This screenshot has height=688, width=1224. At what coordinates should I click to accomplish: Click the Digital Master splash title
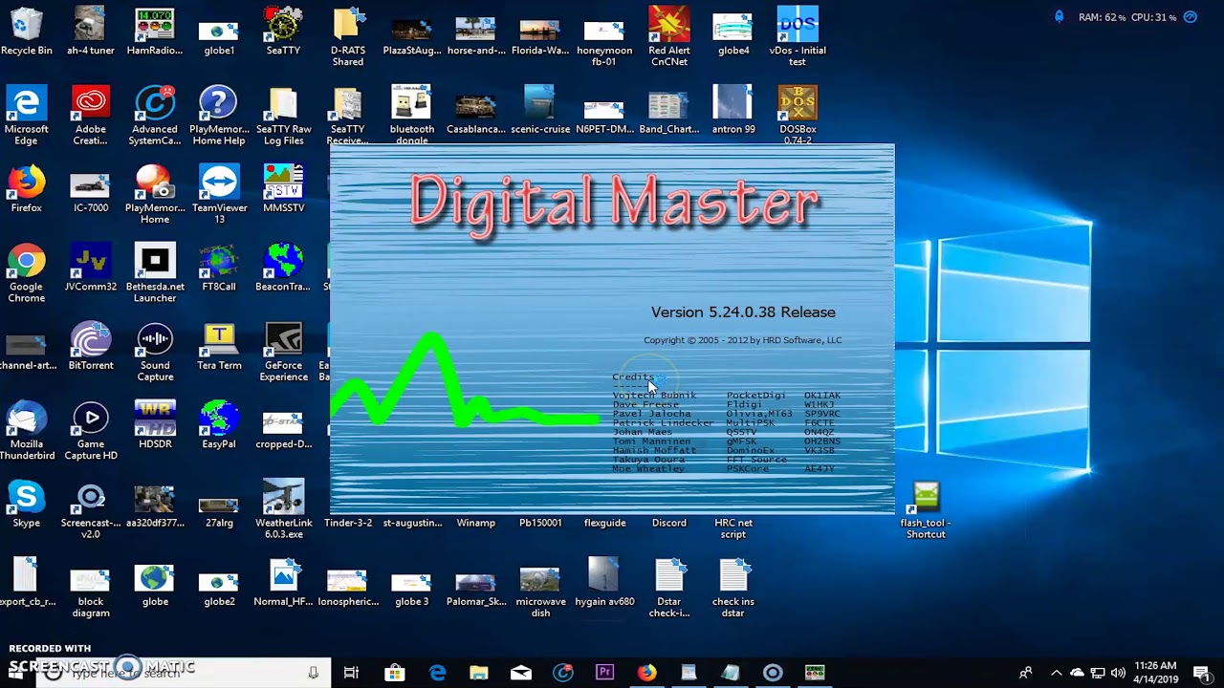click(x=614, y=204)
